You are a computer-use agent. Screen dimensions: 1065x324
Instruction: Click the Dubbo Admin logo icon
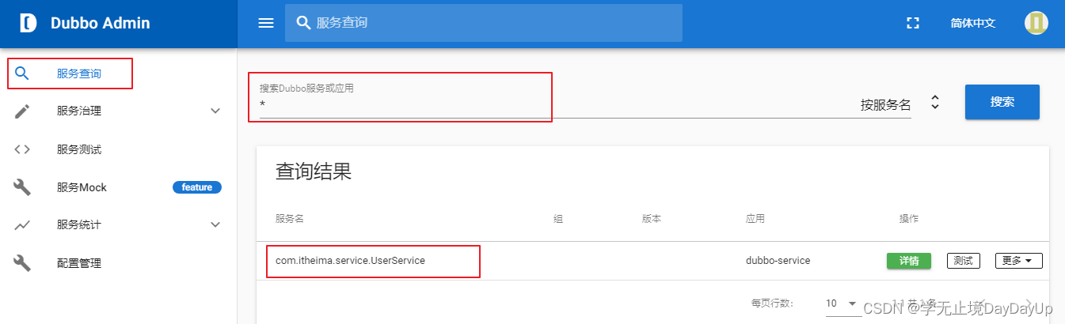(x=29, y=23)
